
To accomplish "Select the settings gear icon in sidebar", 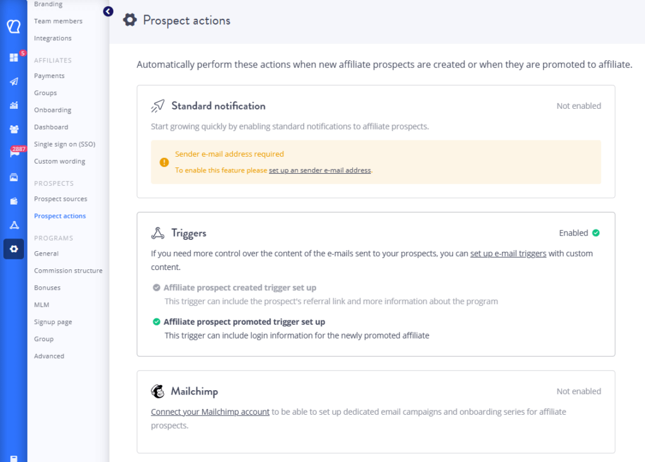I will coord(14,249).
